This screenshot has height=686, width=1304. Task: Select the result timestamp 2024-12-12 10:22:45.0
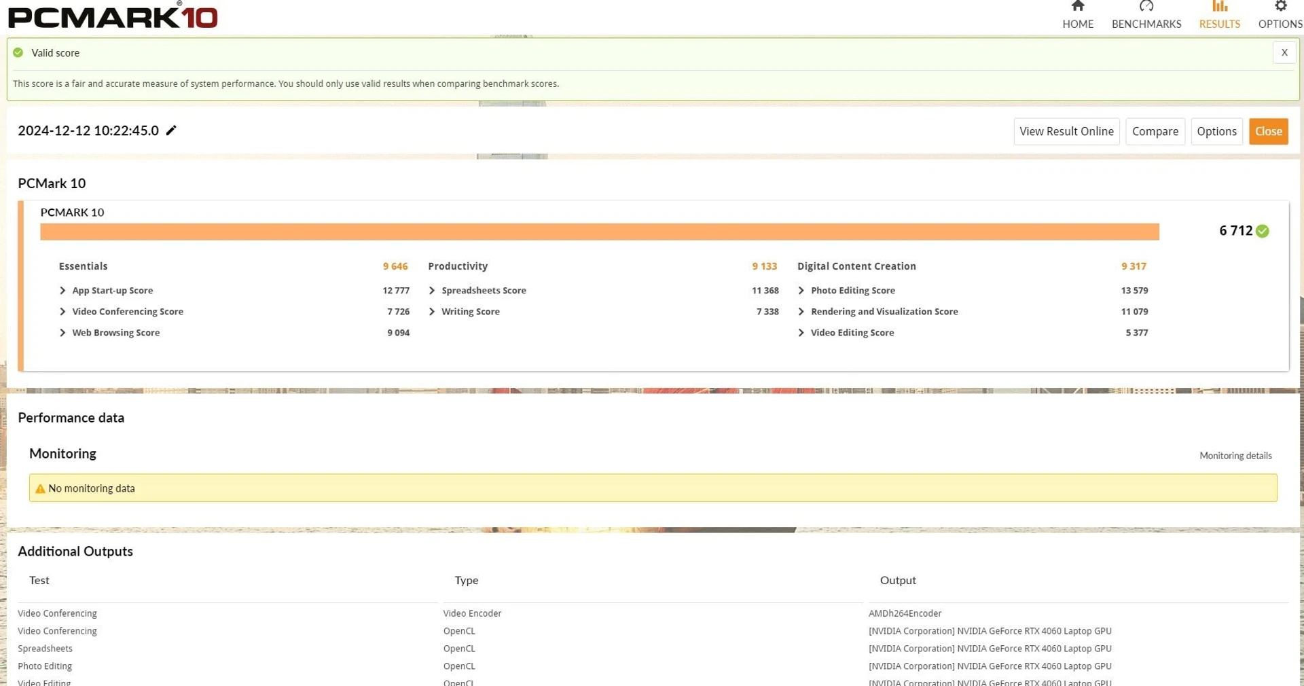(x=88, y=130)
